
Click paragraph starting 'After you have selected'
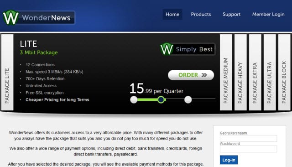105,164
